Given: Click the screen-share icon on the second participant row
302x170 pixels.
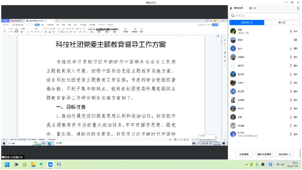Looking at the screenshot, I should pos(295,40).
